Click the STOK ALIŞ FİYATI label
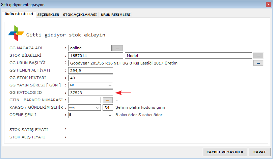Screen dimensions: 273x159 [x=27, y=137]
